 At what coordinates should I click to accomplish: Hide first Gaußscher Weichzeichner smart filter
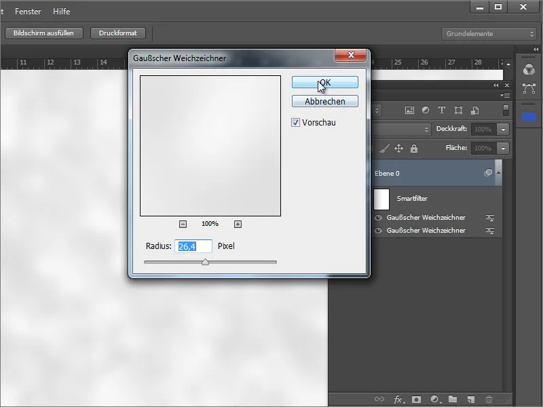coord(379,218)
